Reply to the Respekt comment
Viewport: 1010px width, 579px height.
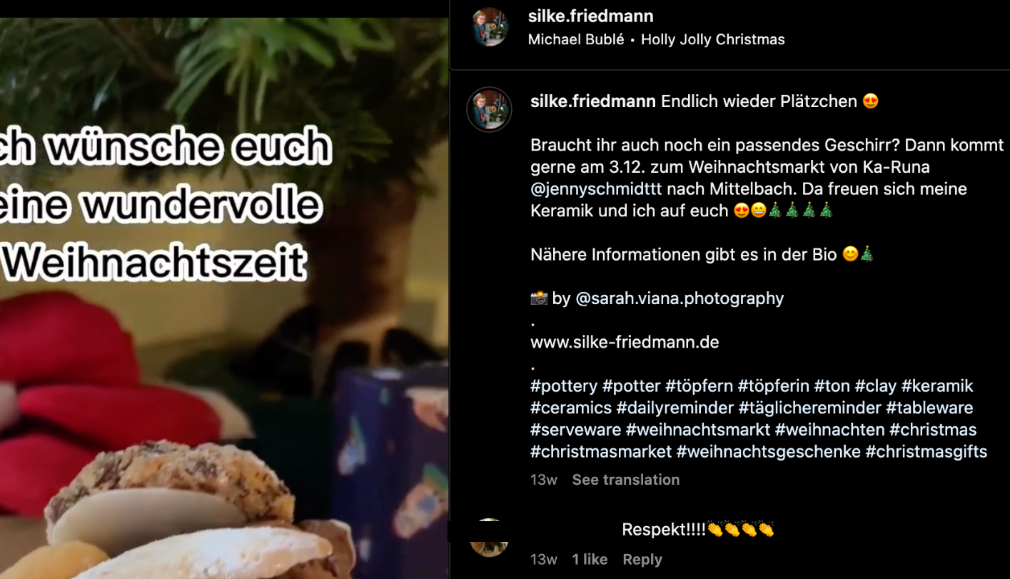(642, 560)
